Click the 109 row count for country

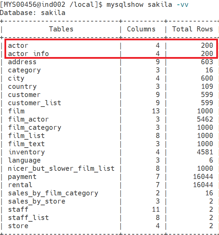[x=207, y=86]
